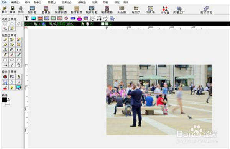Select the red paintbrush photo tool

(x=5, y=88)
